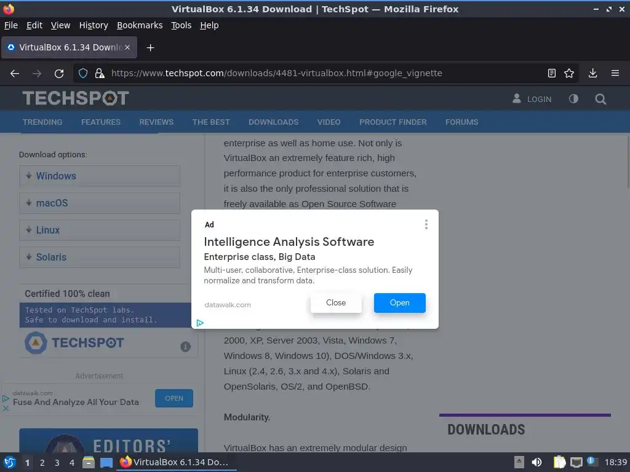Open the tracking protection shield icon
The width and height of the screenshot is (630, 472).
click(83, 74)
